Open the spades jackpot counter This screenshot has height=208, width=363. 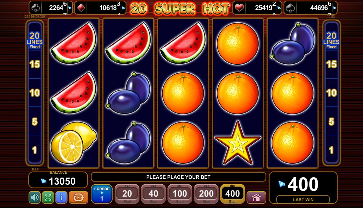click(310, 8)
